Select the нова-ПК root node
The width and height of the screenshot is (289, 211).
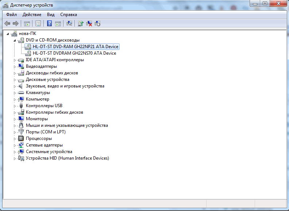pos(27,34)
